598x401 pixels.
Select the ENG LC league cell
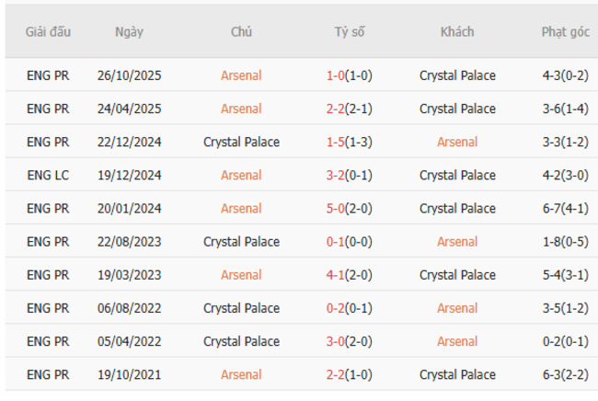(x=48, y=175)
